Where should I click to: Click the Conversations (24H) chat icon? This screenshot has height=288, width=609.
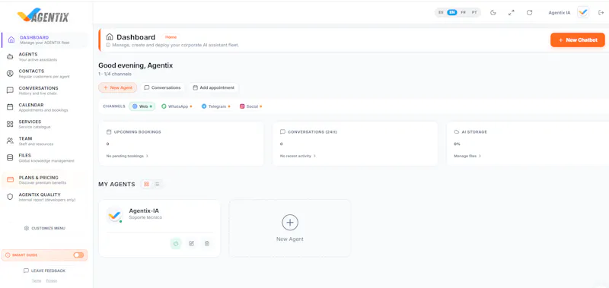(282, 131)
